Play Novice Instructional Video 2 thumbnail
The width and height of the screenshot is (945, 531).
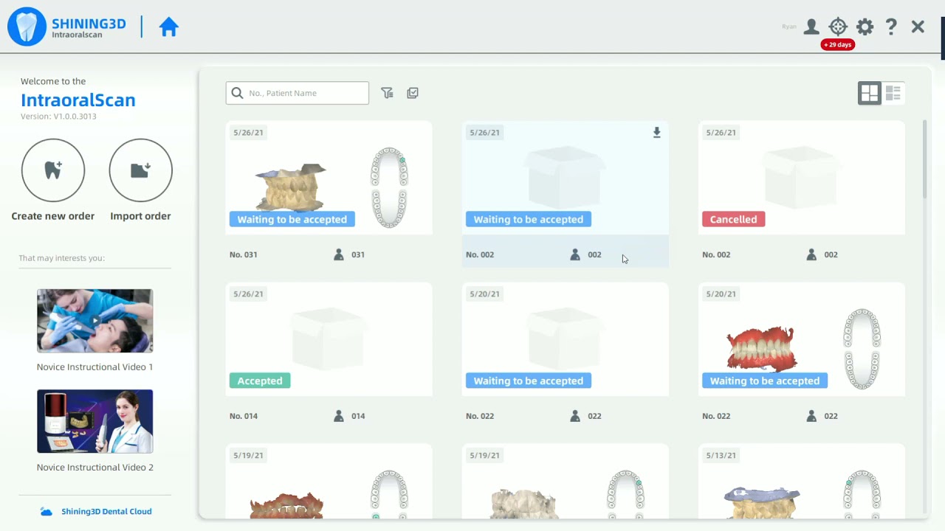[95, 421]
